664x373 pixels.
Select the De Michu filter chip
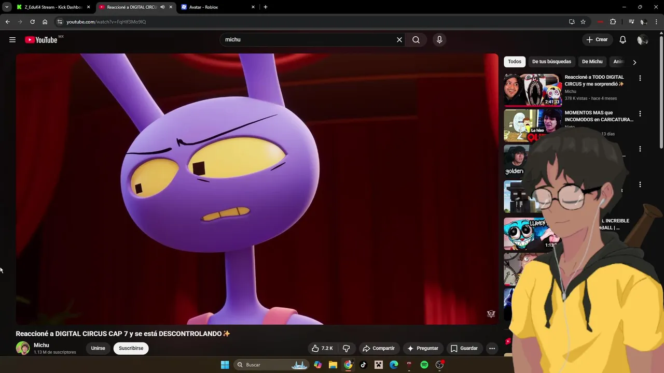(x=592, y=62)
